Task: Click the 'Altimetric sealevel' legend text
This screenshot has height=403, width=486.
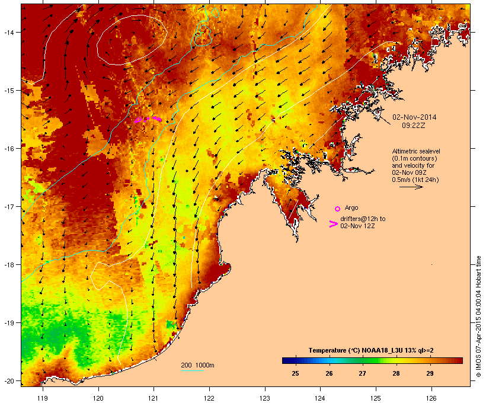Action: click(x=416, y=151)
